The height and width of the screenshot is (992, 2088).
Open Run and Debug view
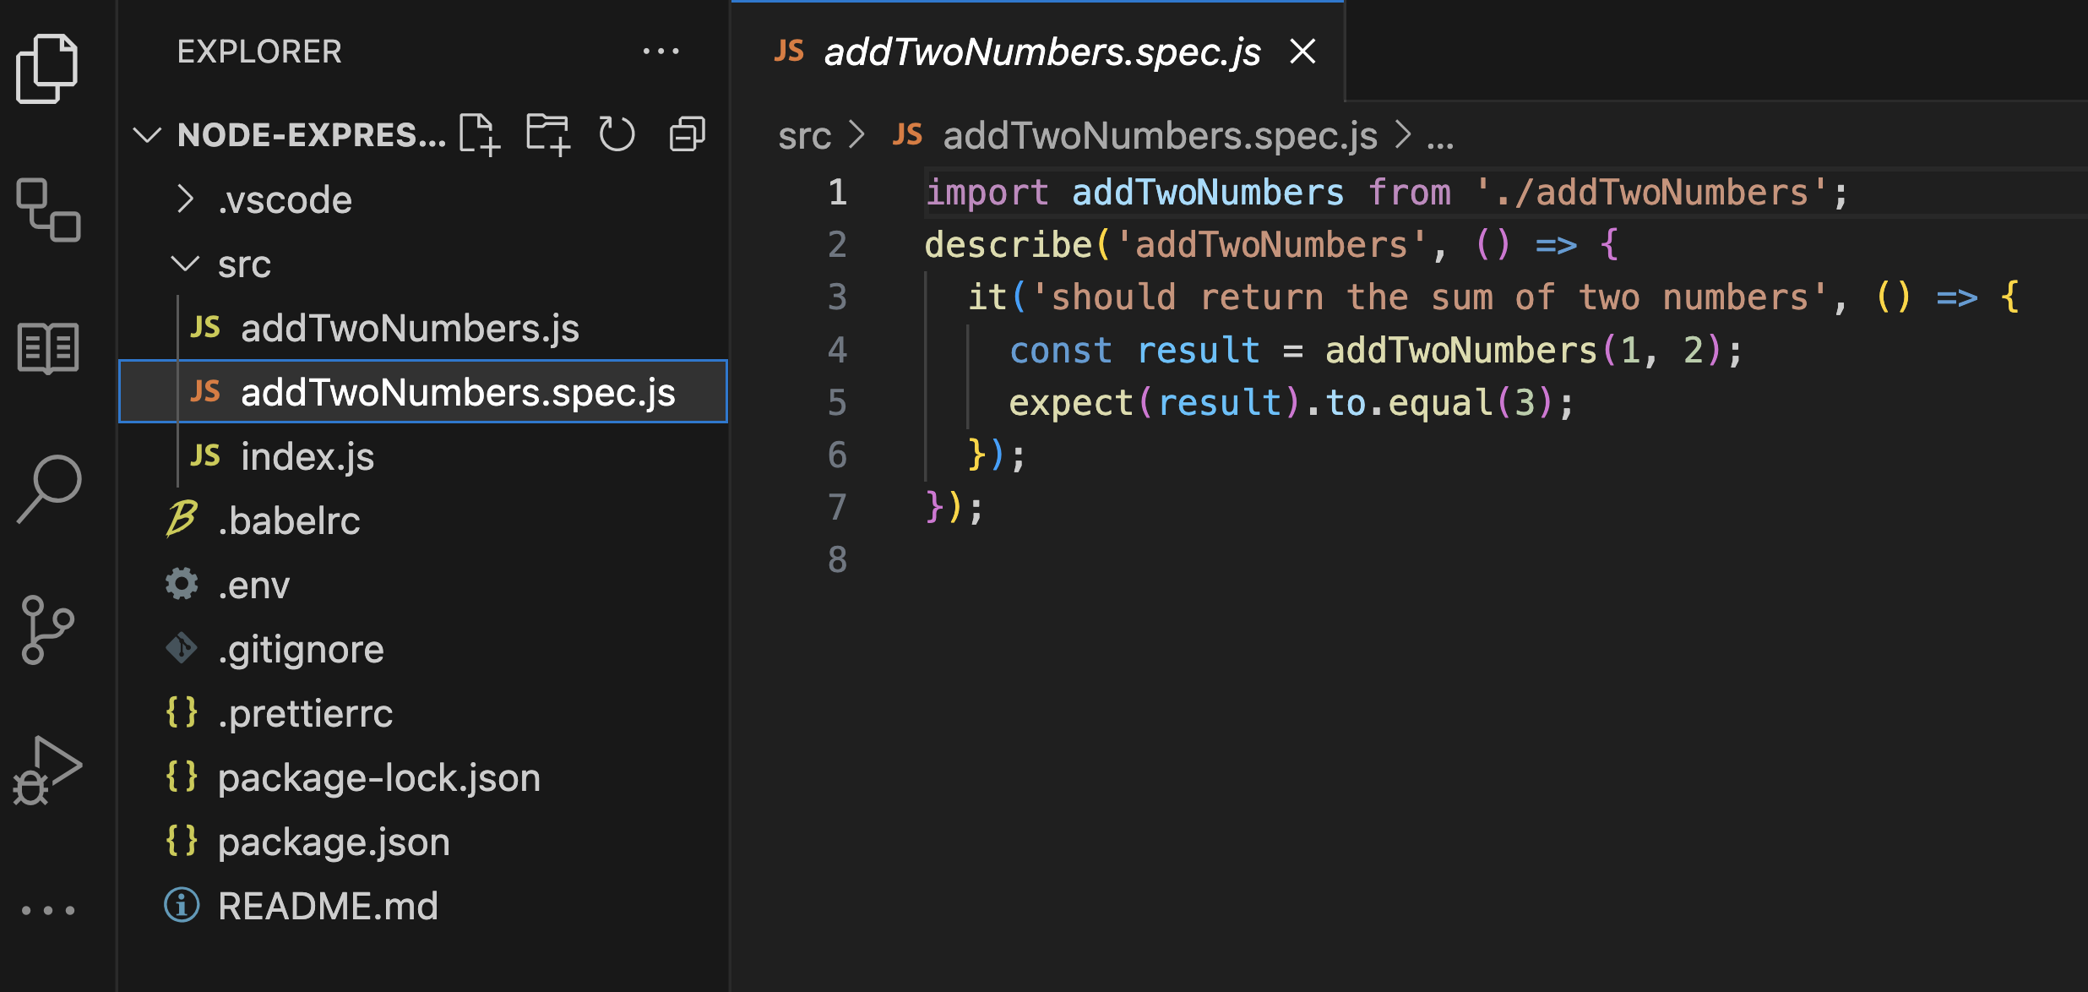coord(47,771)
